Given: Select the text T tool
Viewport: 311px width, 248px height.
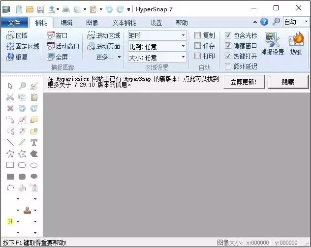Looking at the screenshot, I should 34,142.
